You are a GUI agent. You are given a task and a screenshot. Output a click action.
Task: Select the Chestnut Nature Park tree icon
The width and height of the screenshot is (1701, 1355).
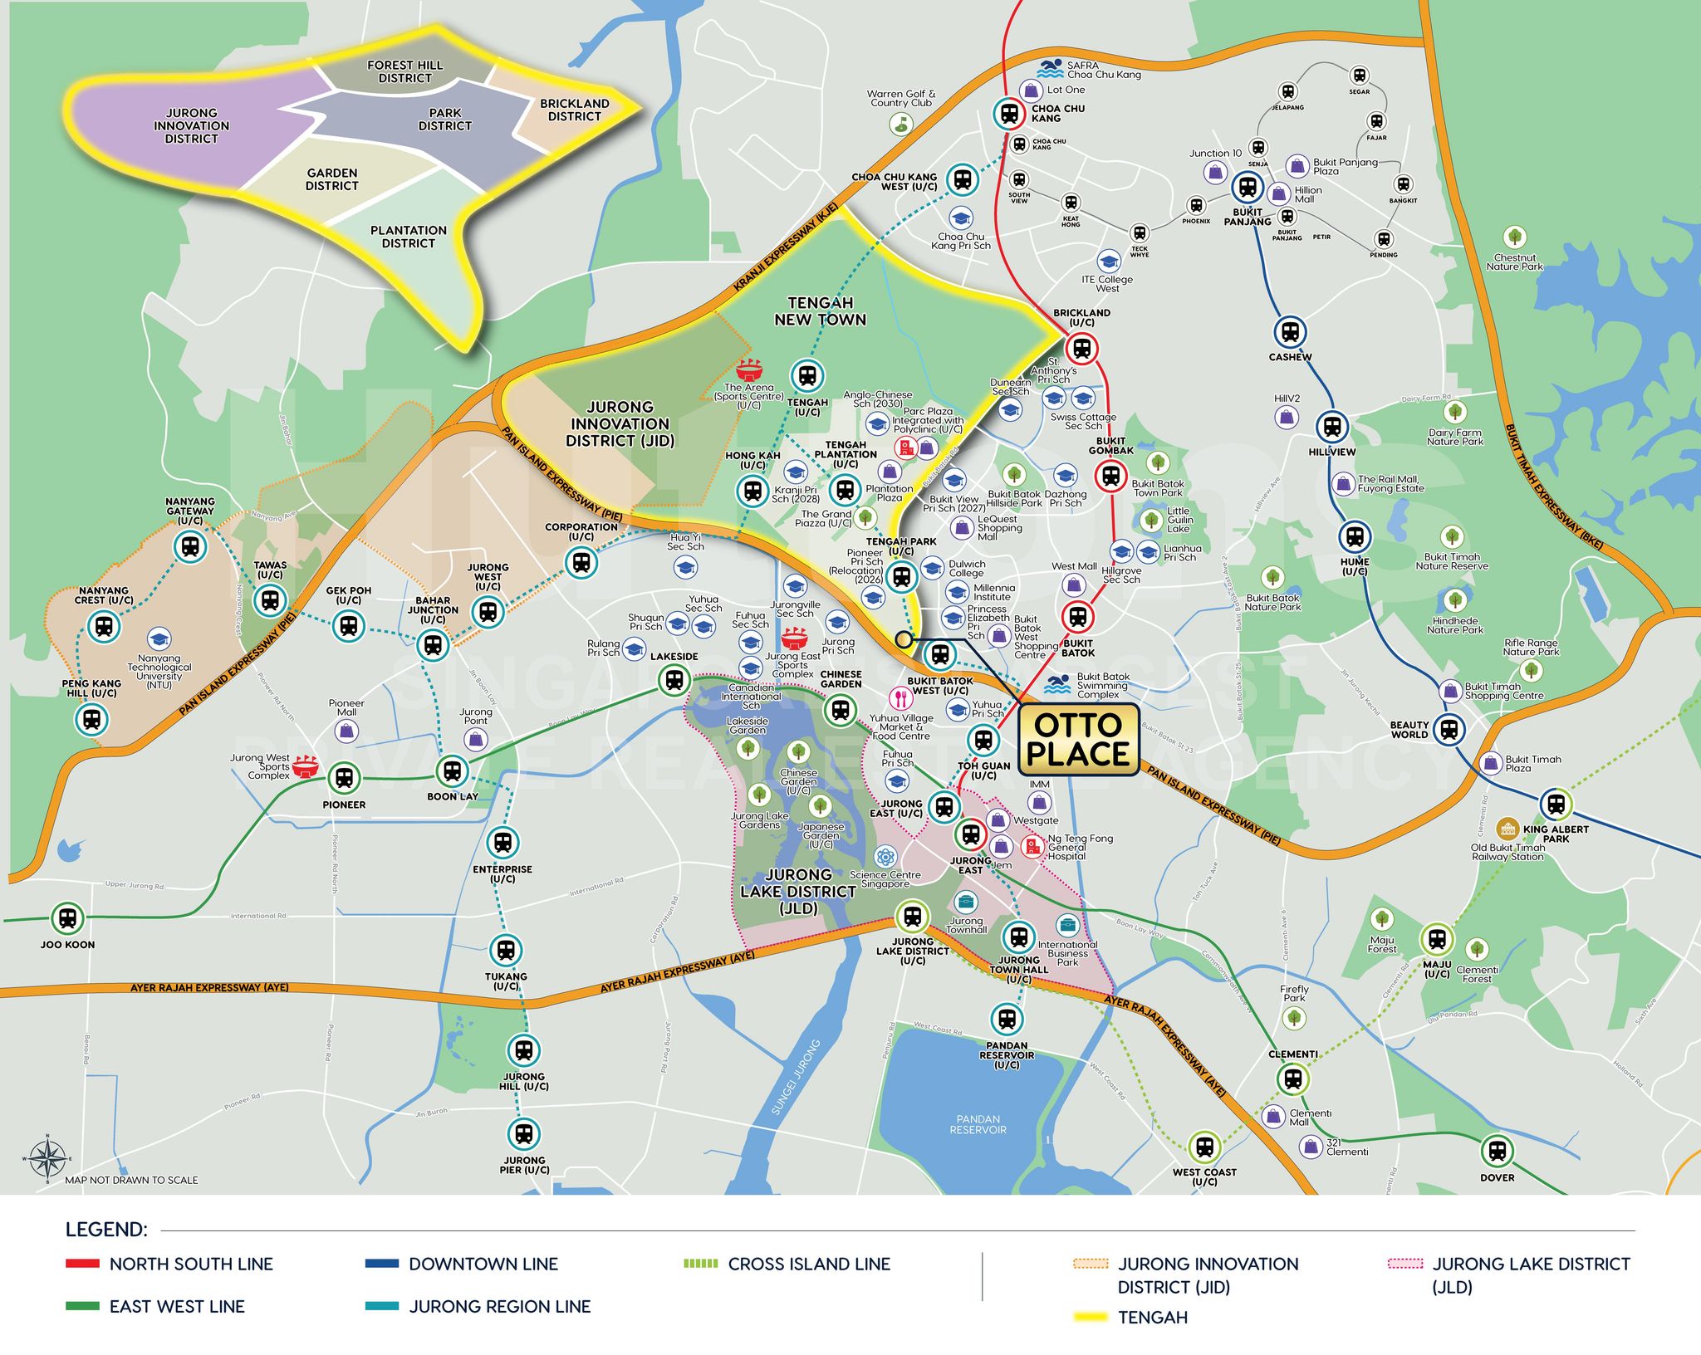point(1514,237)
